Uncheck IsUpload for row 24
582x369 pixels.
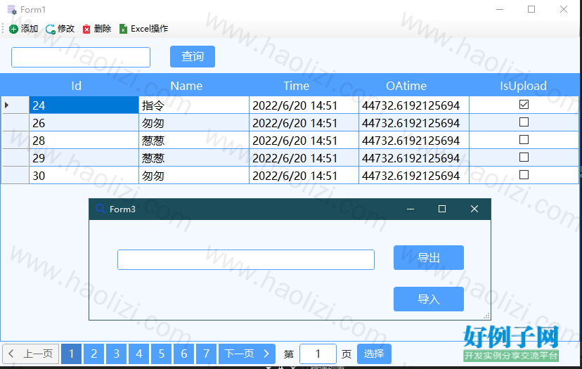524,105
